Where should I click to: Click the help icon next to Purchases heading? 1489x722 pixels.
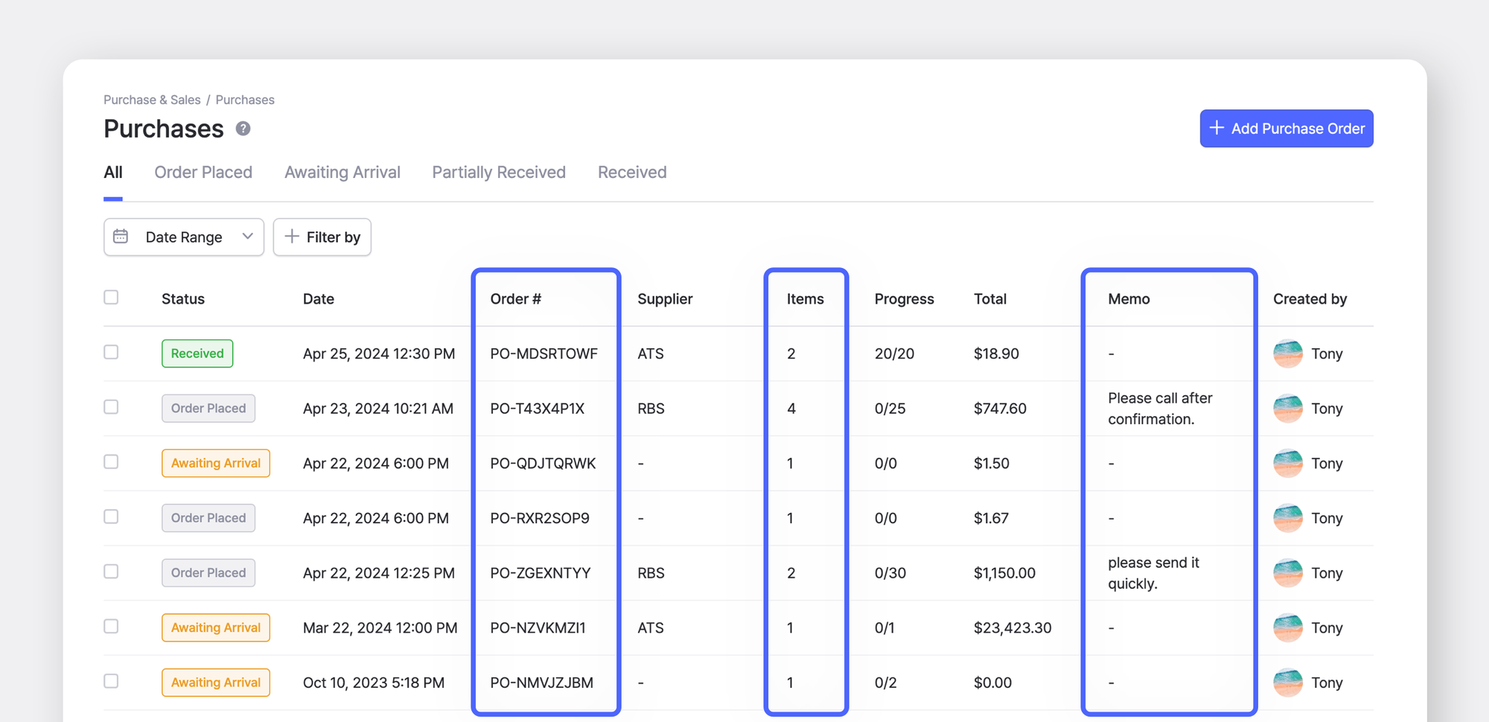[x=241, y=129]
